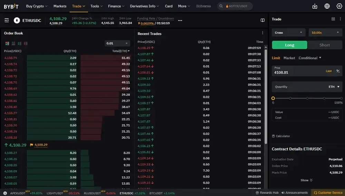This screenshot has height=196, width=345.
Task: Select the 4,108.27 bid price row
Action: [67, 153]
